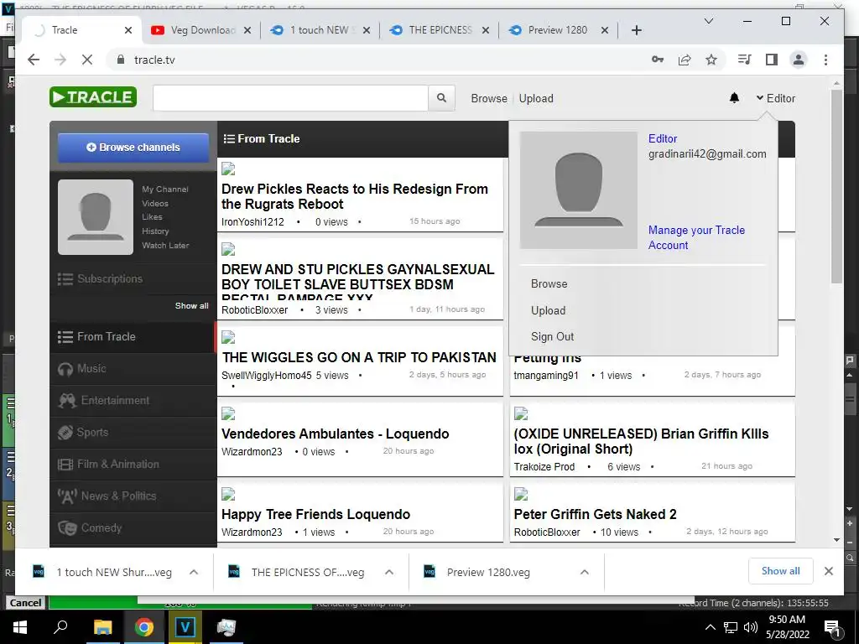Click the Tracle search input field

290,98
